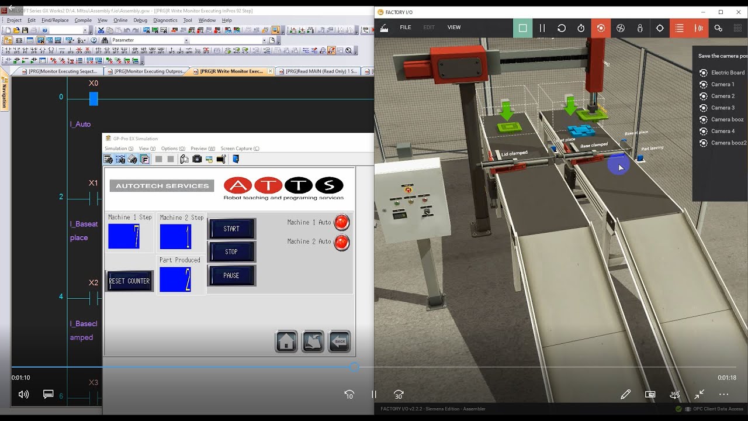The image size is (748, 421).
Task: Switch to Factory I/O first person camera
Action: point(640,28)
